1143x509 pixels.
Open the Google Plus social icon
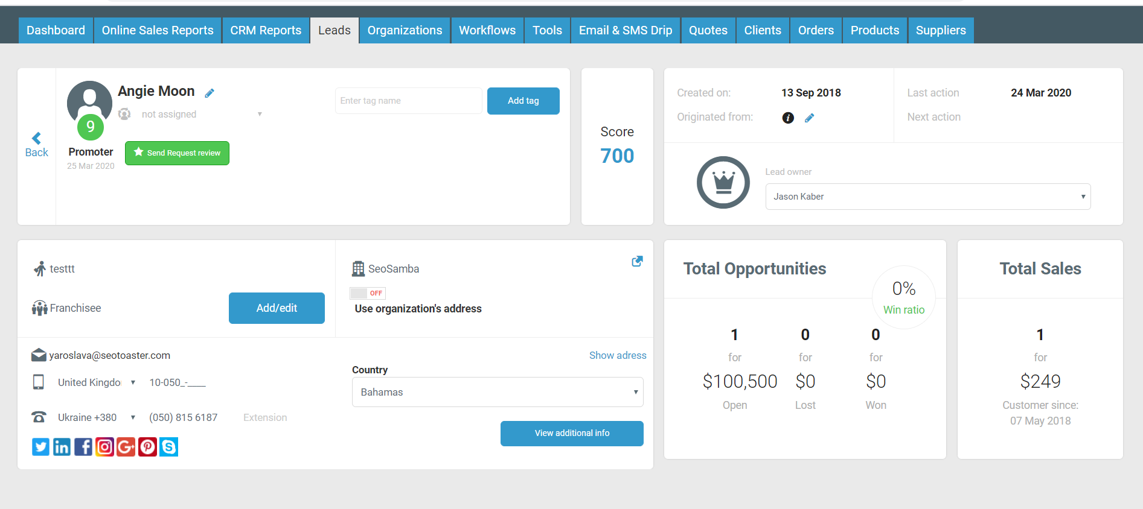tap(126, 447)
